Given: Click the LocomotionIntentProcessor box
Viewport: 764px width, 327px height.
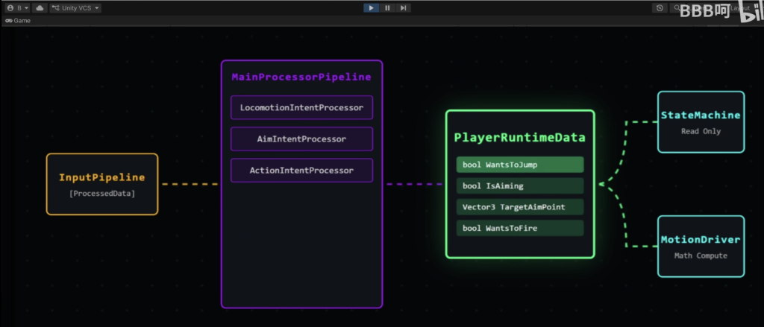Looking at the screenshot, I should tap(301, 107).
